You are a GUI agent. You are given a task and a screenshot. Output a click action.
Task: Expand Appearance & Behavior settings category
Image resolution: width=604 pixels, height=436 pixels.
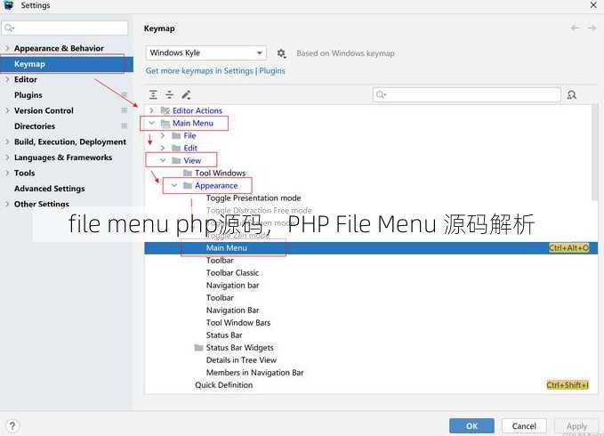pyautogui.click(x=7, y=48)
